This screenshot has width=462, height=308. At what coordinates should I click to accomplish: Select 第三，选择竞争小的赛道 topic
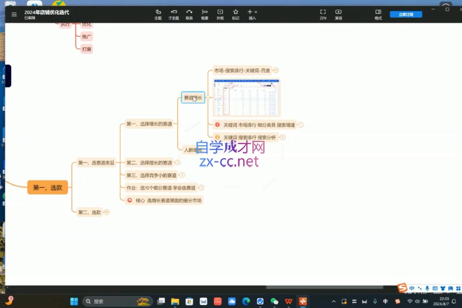tap(151, 175)
